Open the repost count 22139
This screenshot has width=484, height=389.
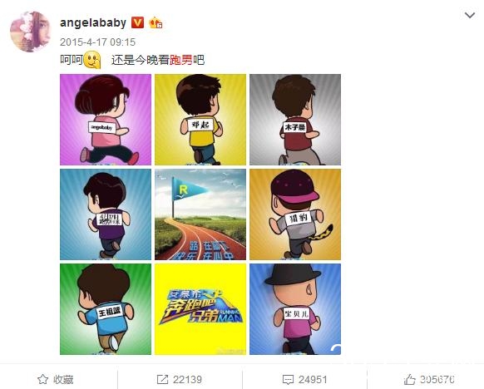click(187, 379)
